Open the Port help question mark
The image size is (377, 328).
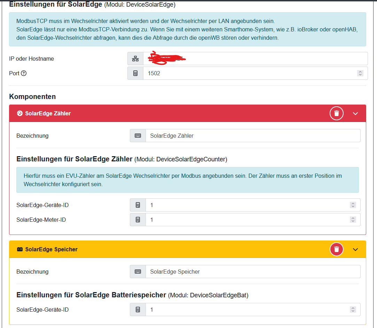[24, 73]
